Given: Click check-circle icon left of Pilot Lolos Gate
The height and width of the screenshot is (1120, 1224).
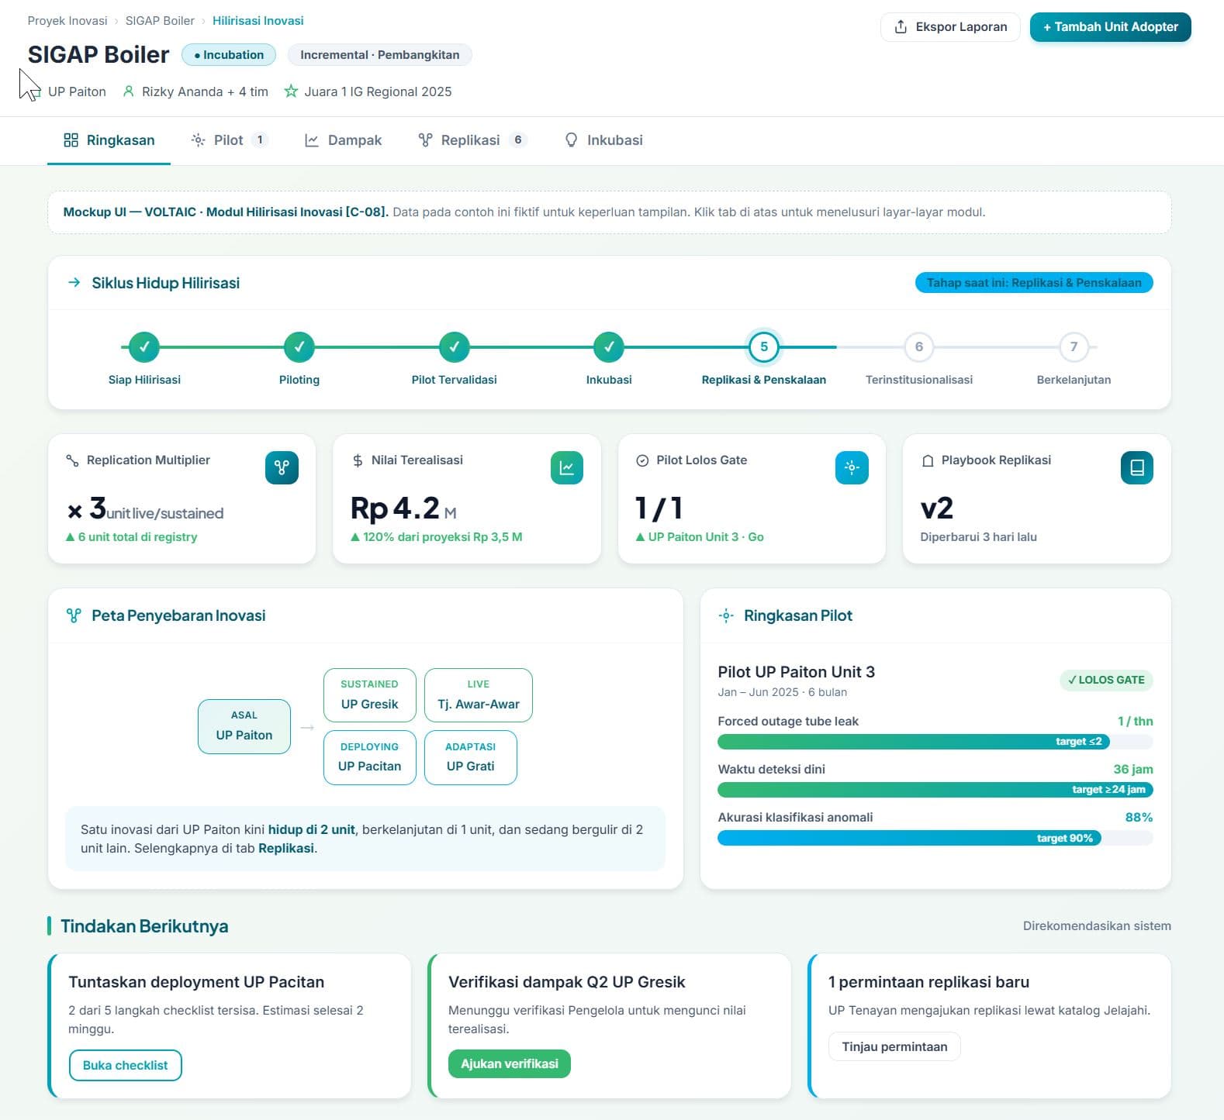Looking at the screenshot, I should pyautogui.click(x=642, y=460).
